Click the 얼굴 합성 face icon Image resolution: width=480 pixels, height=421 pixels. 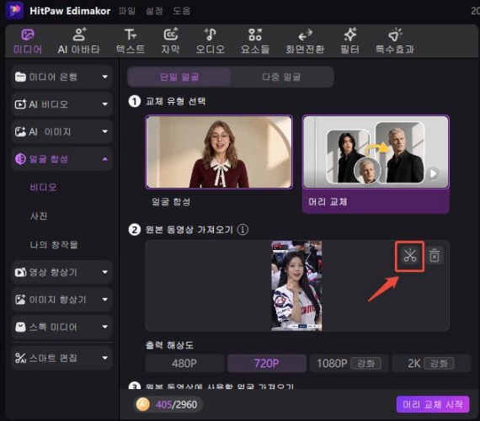click(x=20, y=159)
